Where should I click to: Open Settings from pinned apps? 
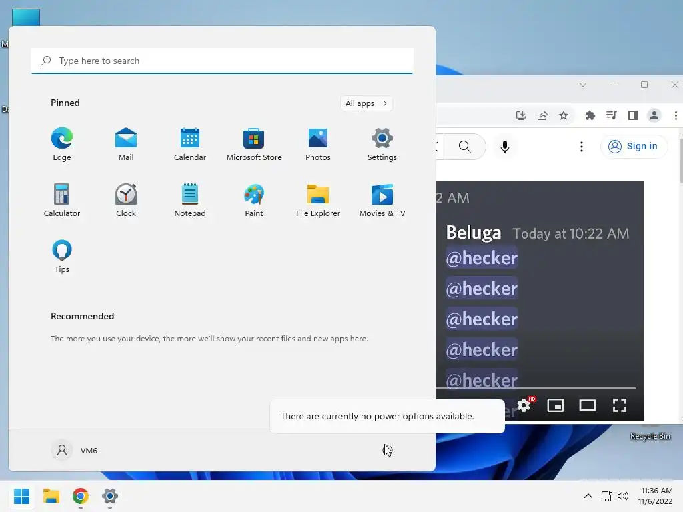click(x=382, y=145)
